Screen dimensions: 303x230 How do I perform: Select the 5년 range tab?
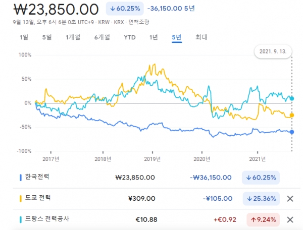[x=177, y=37]
